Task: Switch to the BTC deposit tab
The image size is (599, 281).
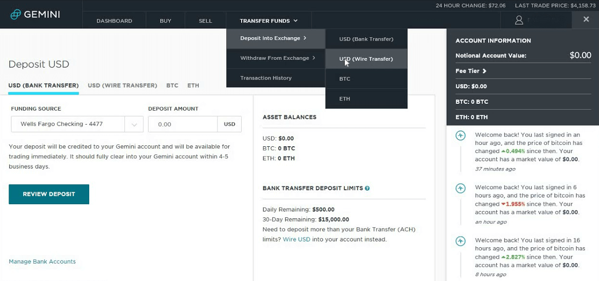Action: pos(172,85)
